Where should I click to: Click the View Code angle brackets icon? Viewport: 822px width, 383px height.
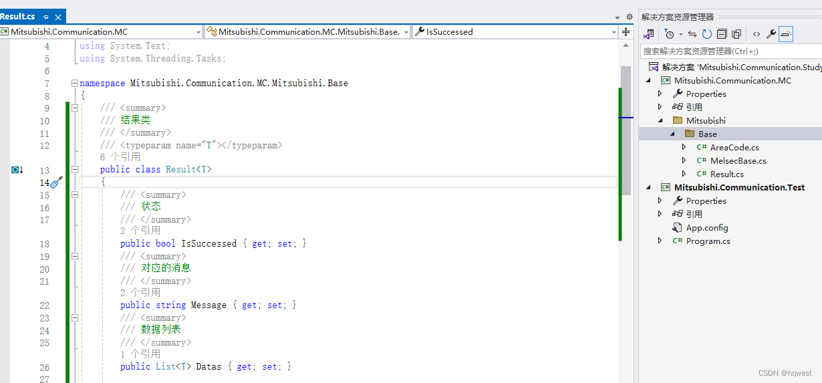tap(757, 34)
